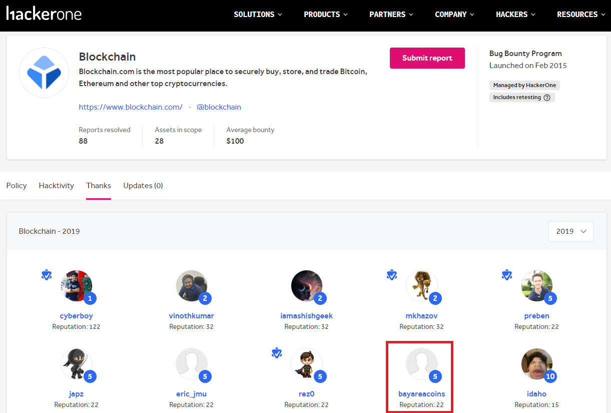Open the @blockchain Twitter link
Screen dimensions: 611x413
[219, 107]
